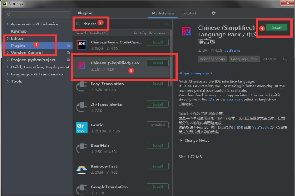
Task: Click the YouTrack link in English description
Action: pos(234,99)
